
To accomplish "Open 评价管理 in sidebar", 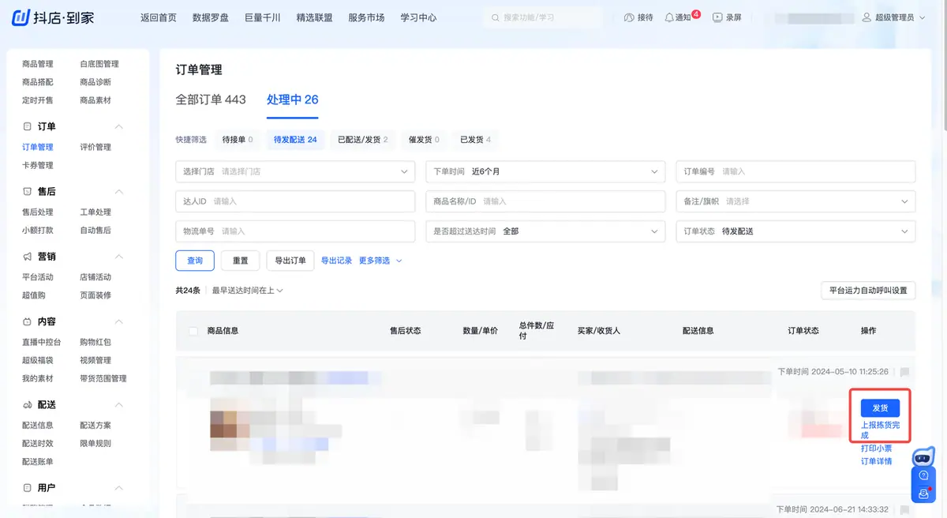I will tap(95, 147).
